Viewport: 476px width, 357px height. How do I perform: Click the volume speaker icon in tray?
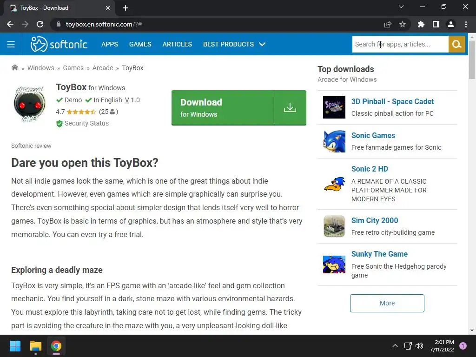419,346
